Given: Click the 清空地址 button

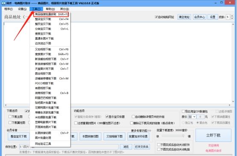Looking at the screenshot, I should [x=184, y=17].
